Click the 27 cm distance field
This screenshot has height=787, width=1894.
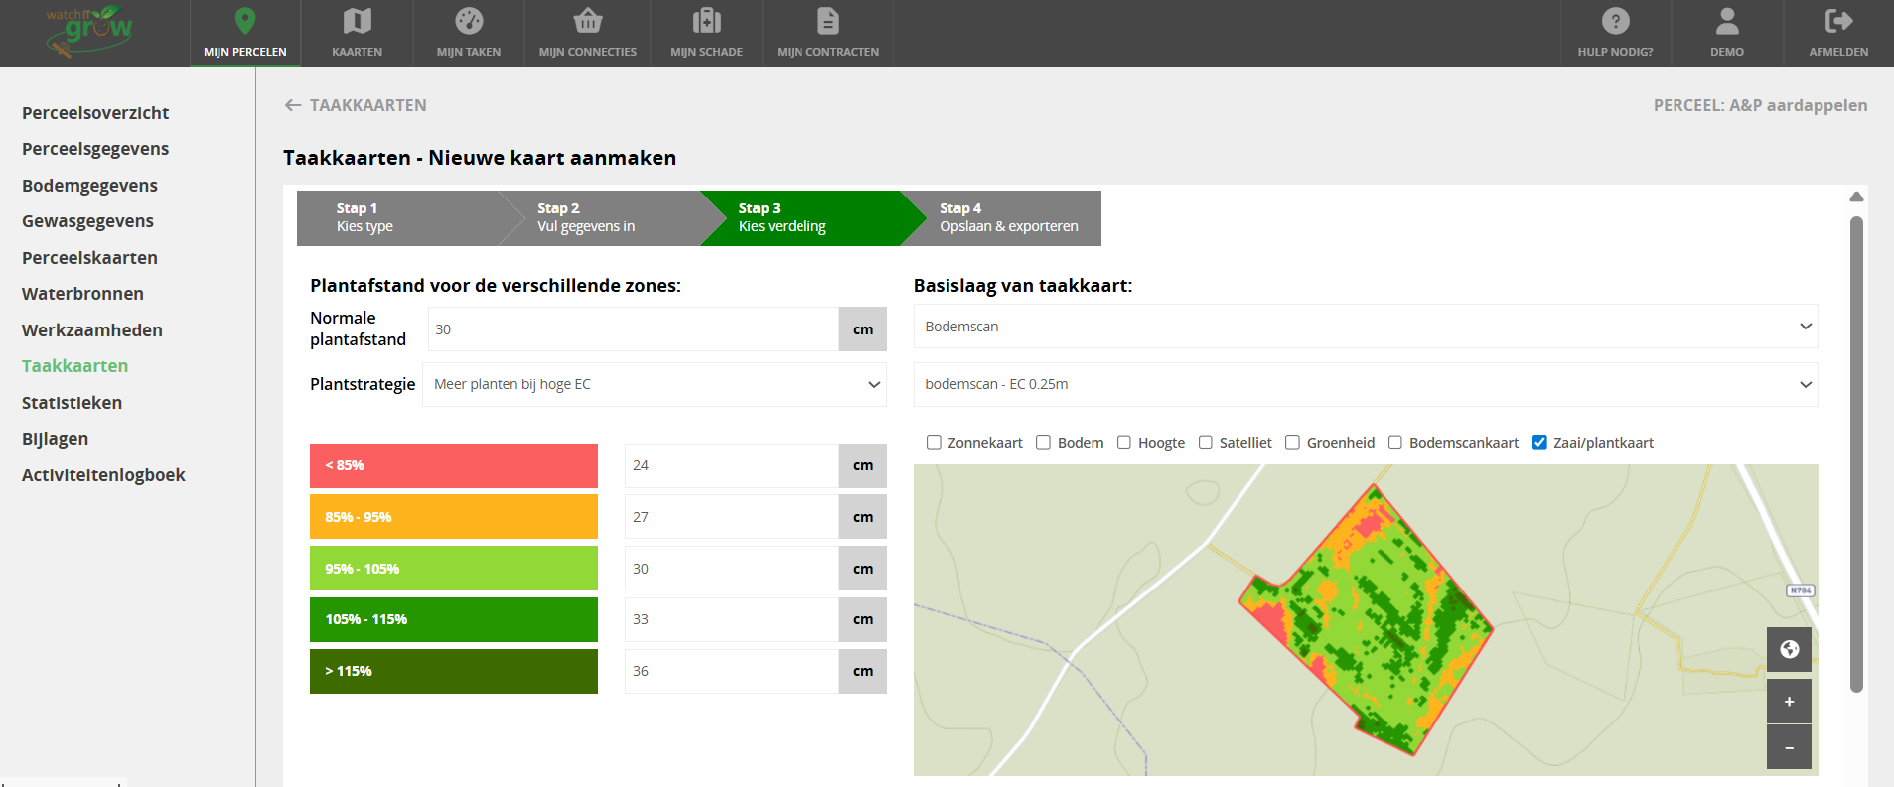point(732,517)
